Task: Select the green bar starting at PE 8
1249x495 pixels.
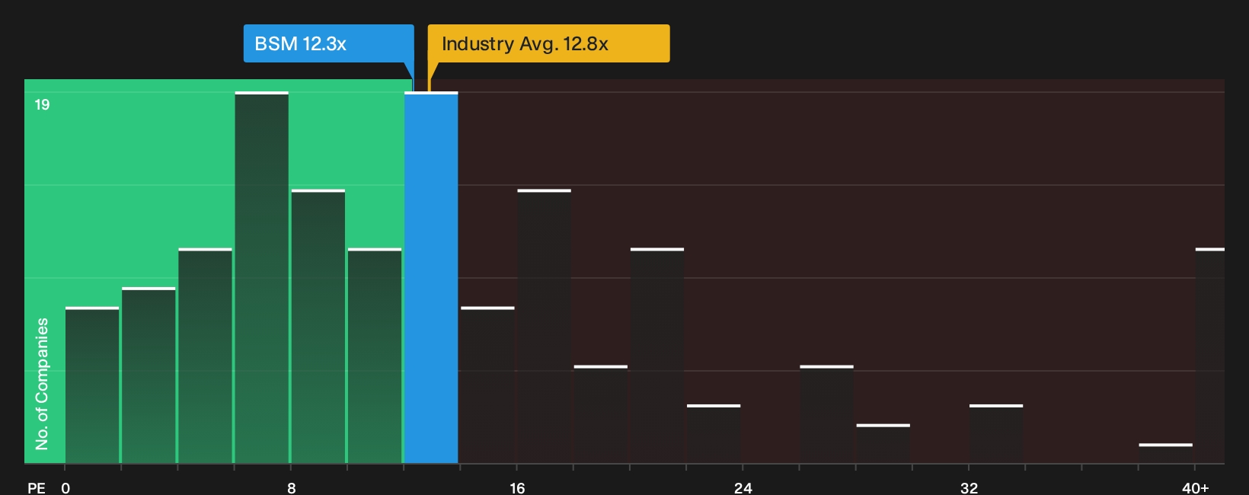Action: pos(318,327)
